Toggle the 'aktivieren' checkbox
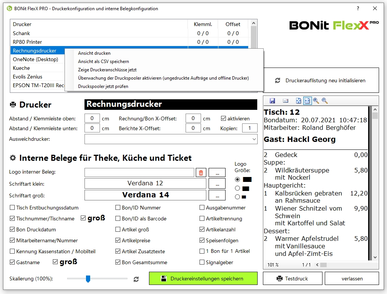This screenshot has width=387, height=294. coord(223,119)
